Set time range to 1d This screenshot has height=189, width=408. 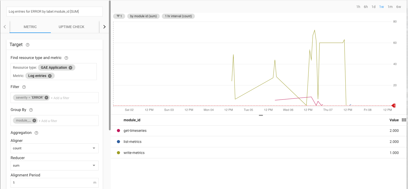tap(373, 7)
